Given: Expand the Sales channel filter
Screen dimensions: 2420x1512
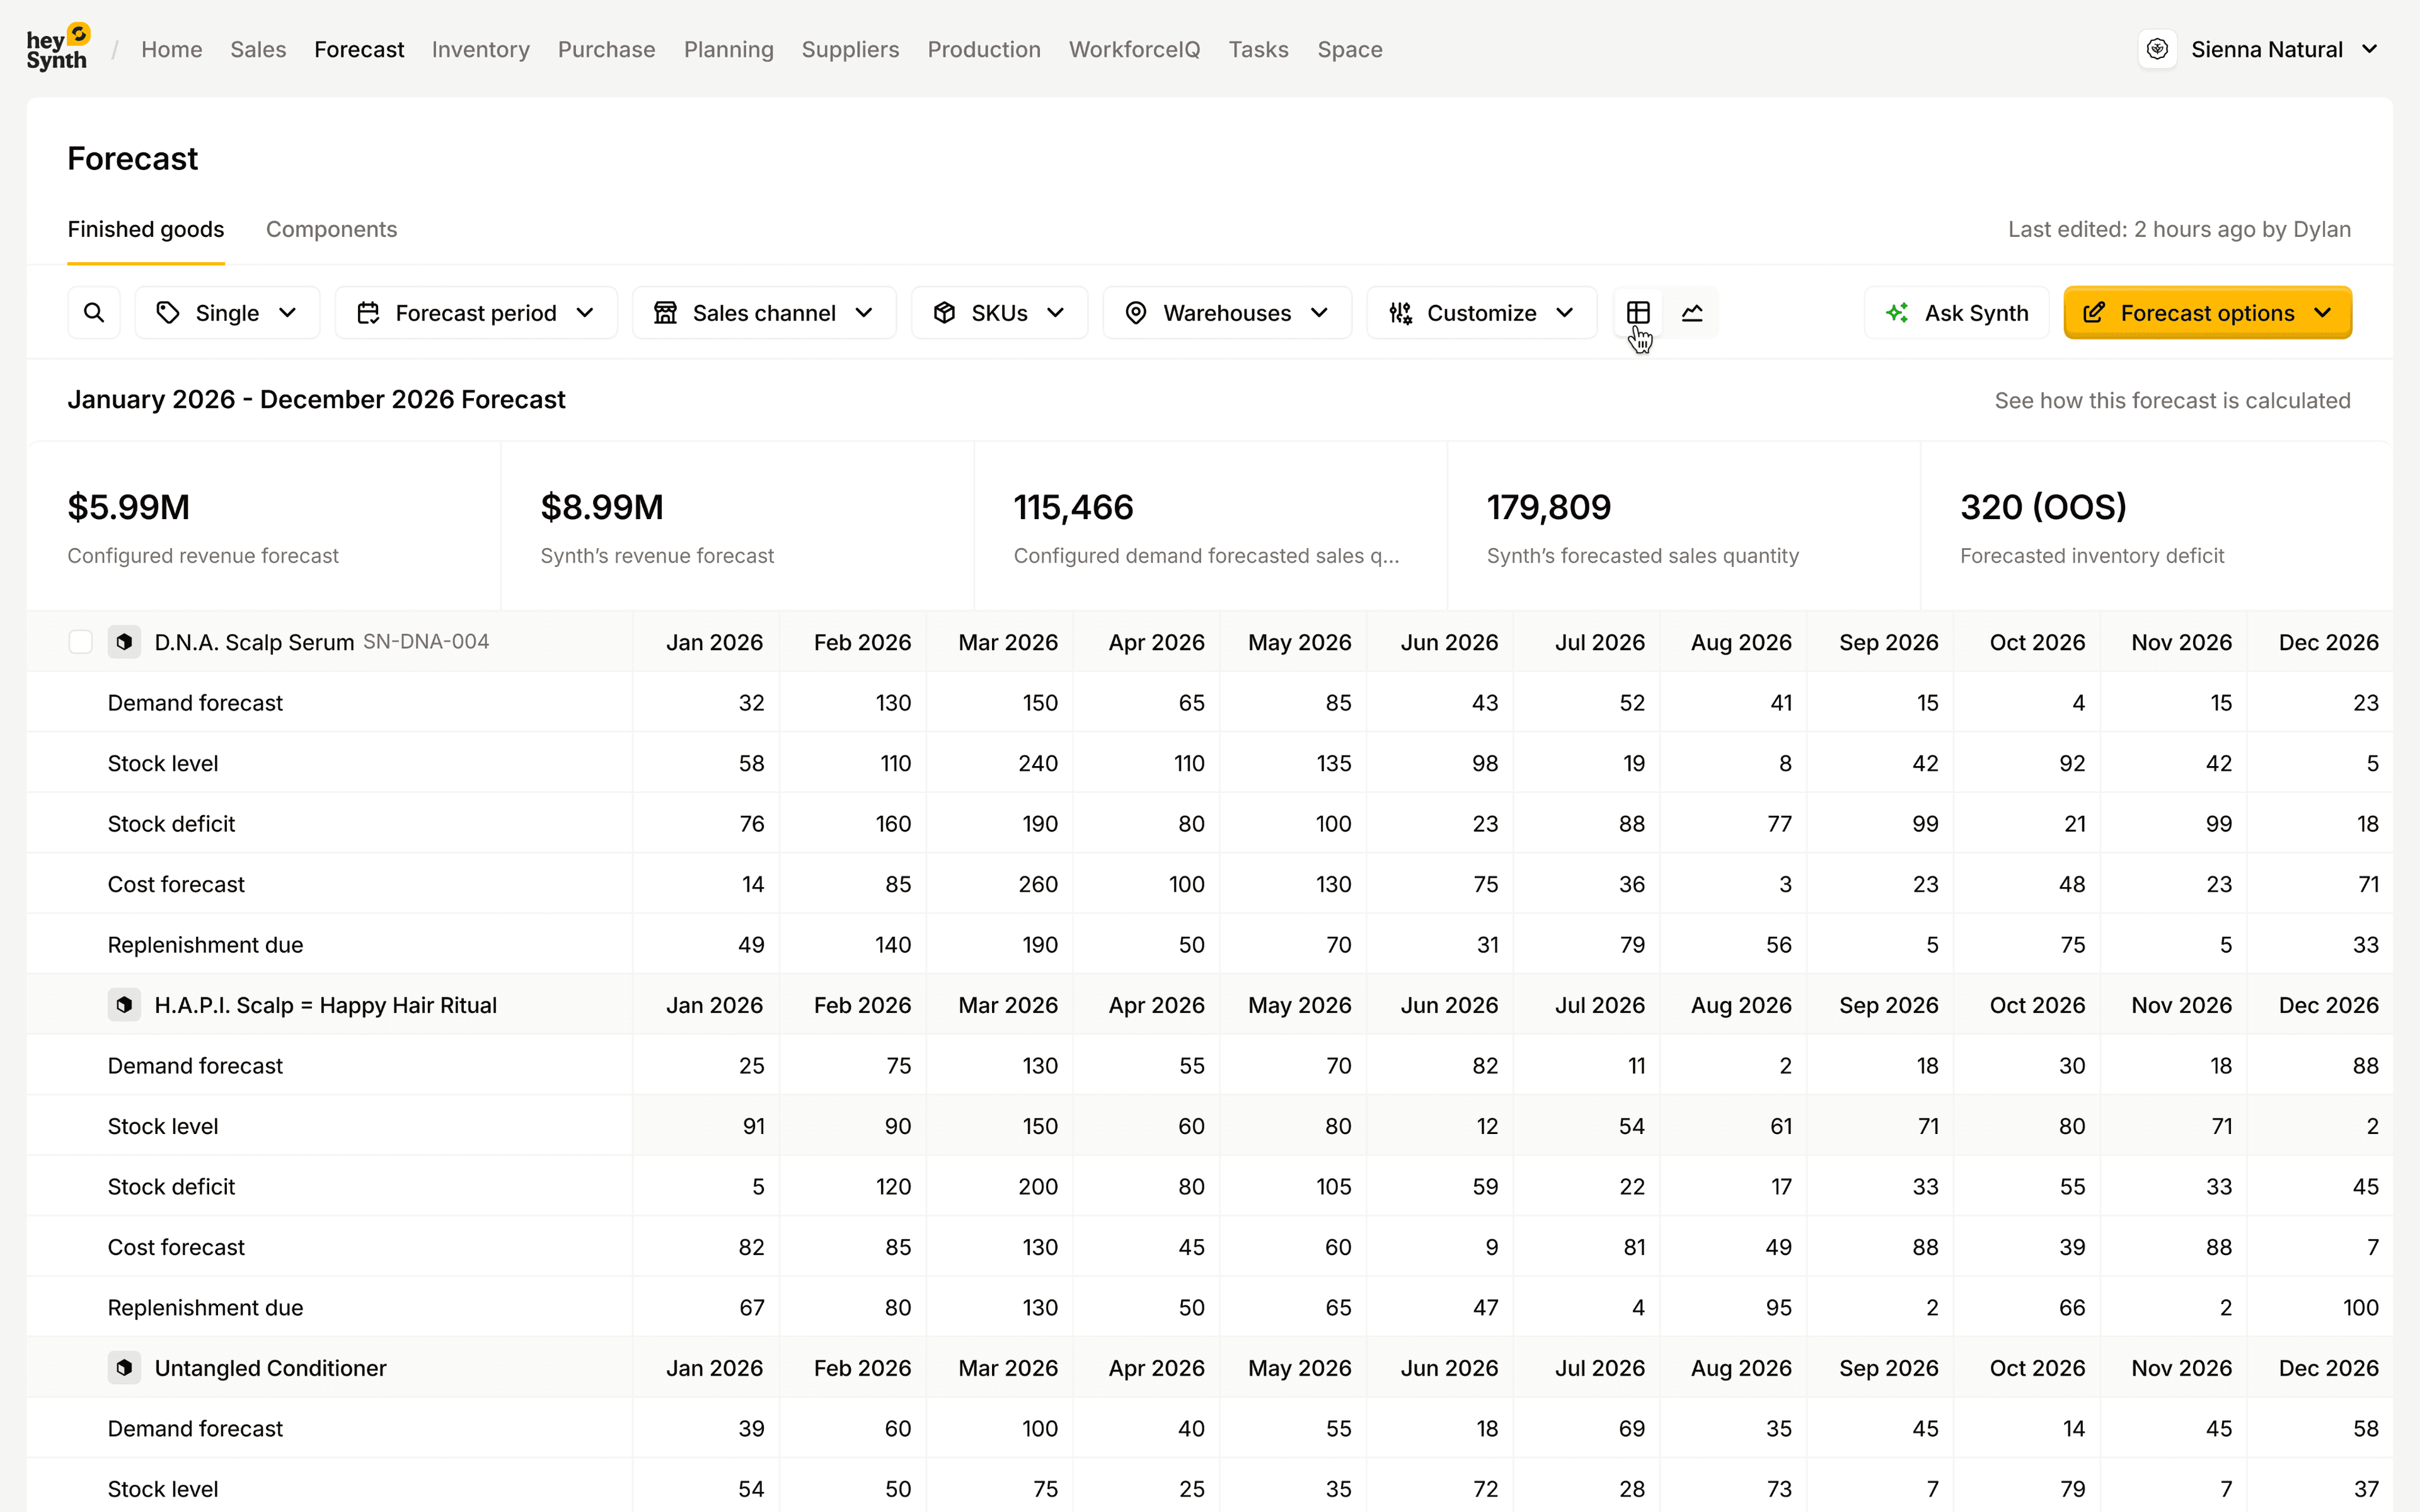Looking at the screenshot, I should [x=764, y=313].
